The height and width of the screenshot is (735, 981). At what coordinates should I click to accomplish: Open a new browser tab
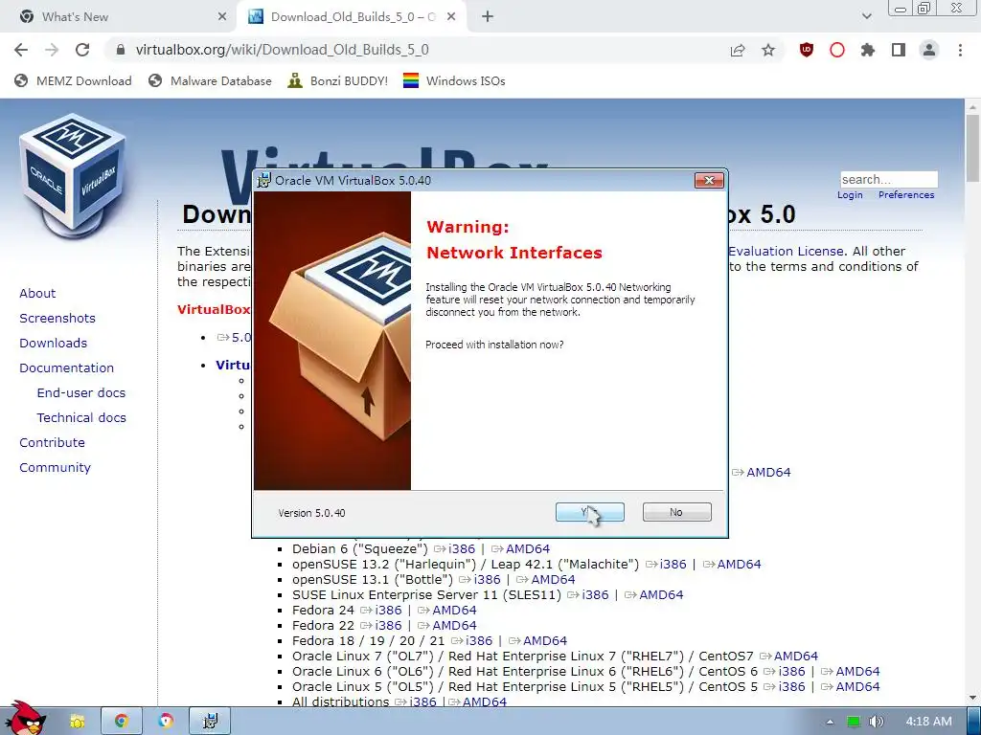[488, 17]
